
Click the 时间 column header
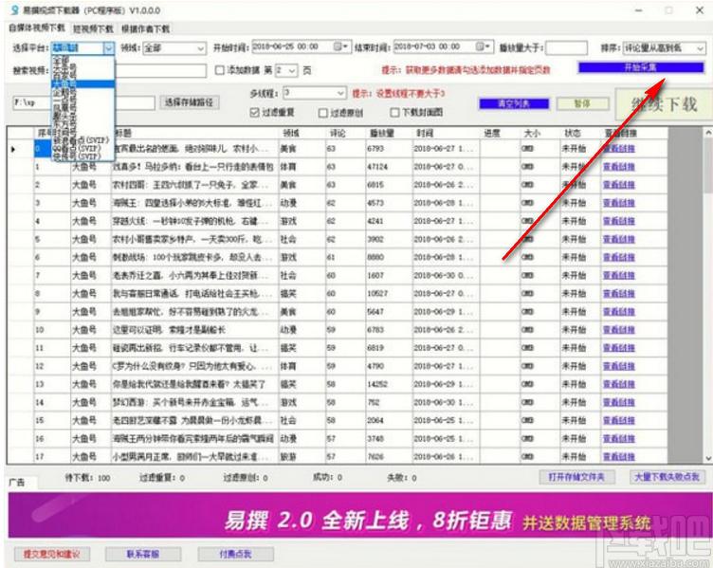tap(446, 134)
